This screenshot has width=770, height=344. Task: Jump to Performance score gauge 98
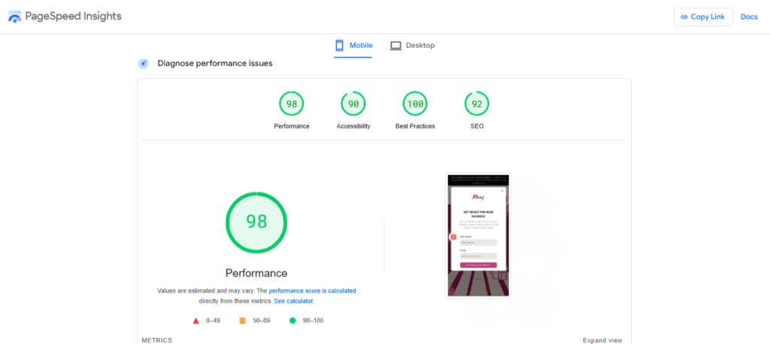(x=291, y=104)
